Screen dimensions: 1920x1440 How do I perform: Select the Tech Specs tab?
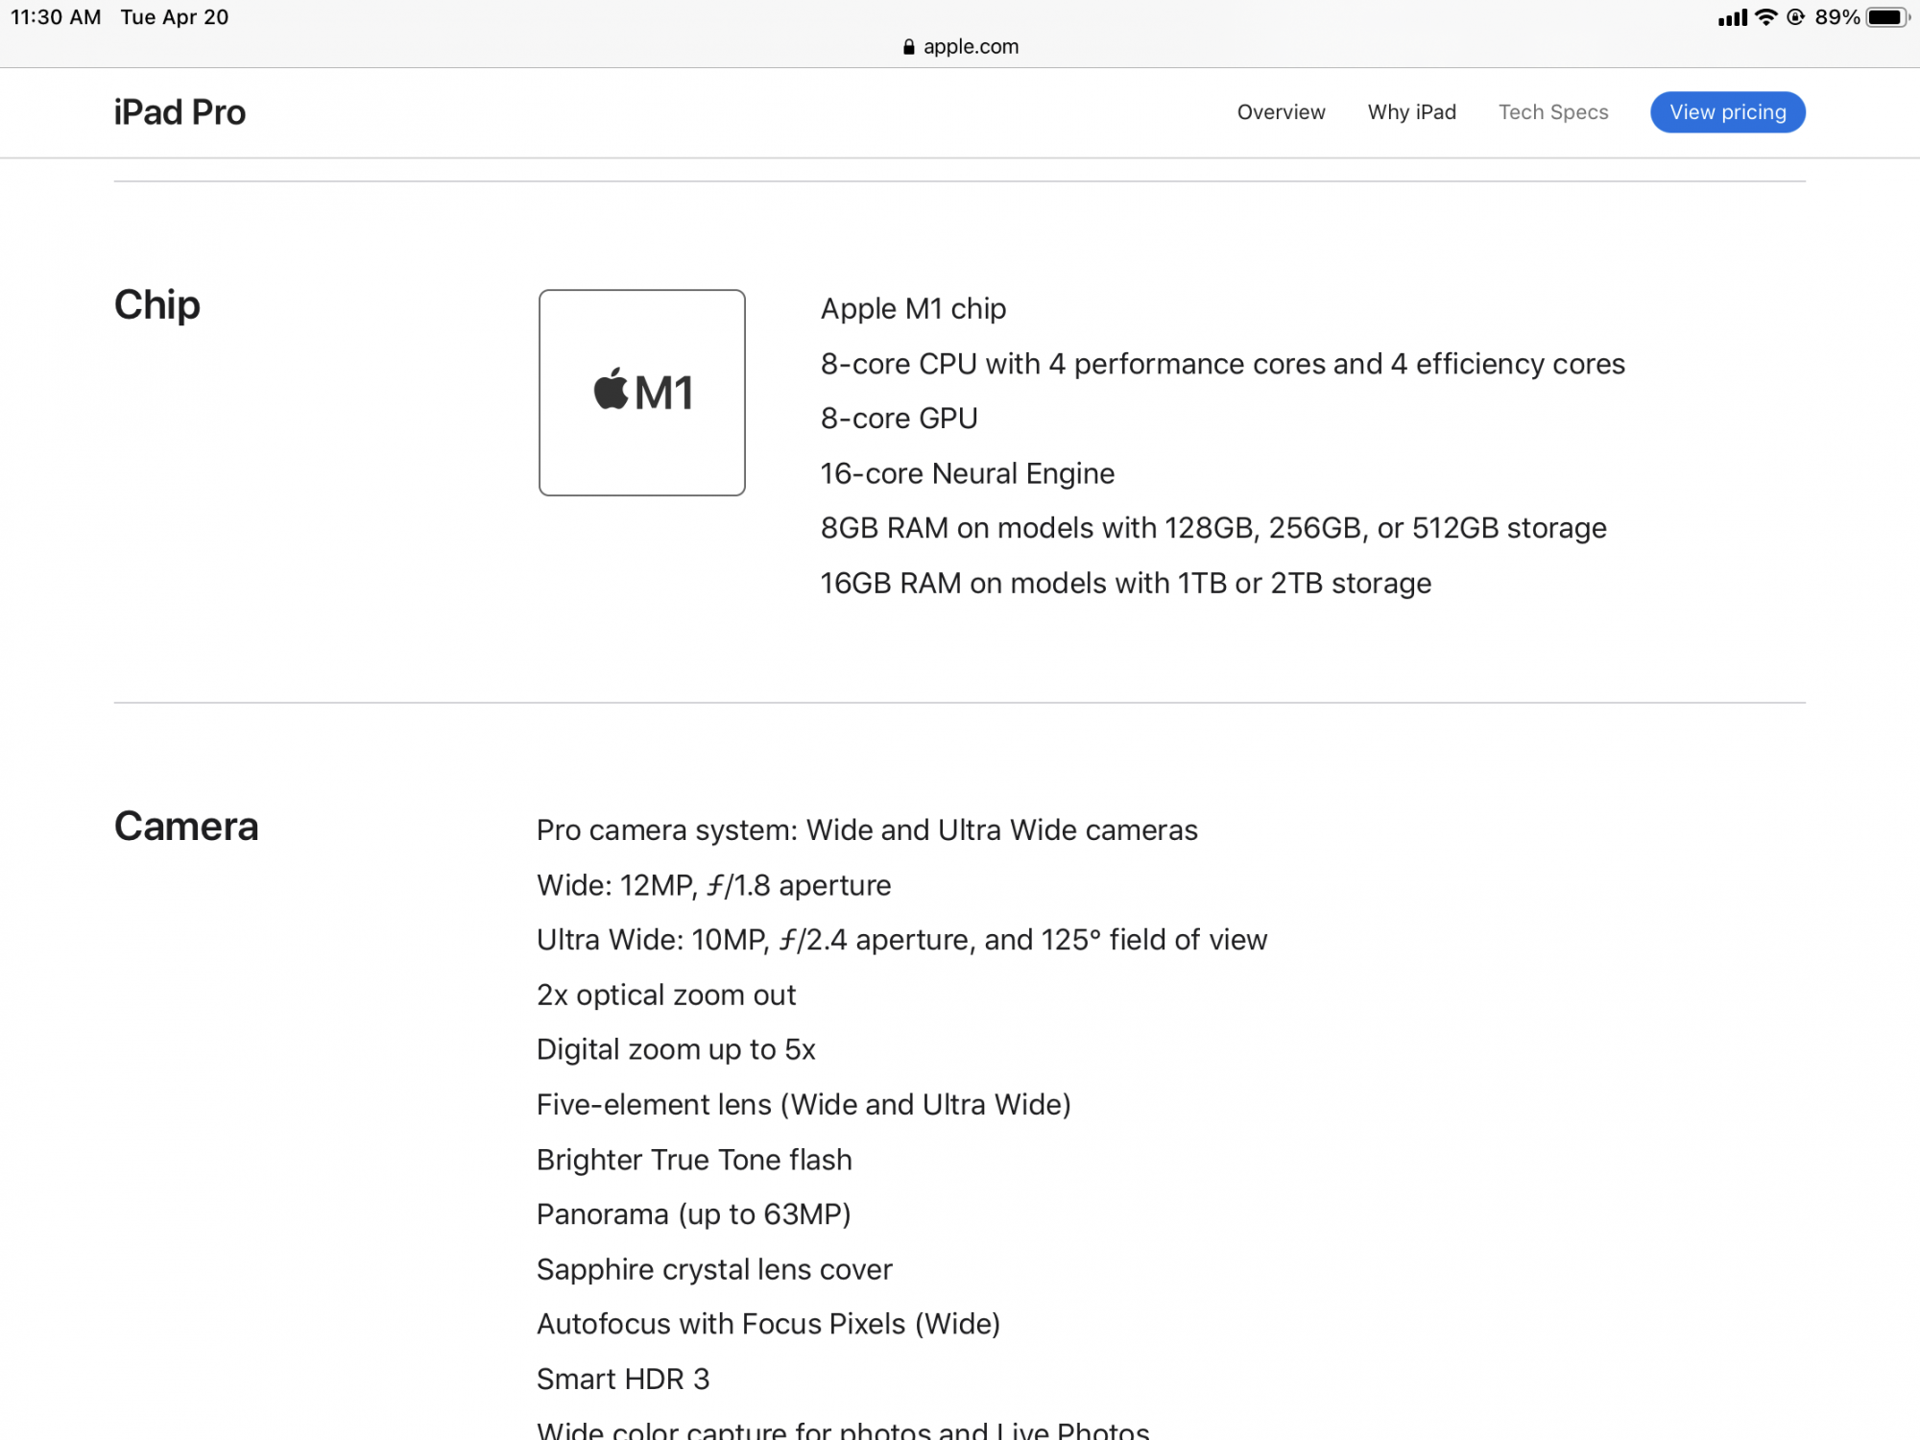(x=1552, y=112)
